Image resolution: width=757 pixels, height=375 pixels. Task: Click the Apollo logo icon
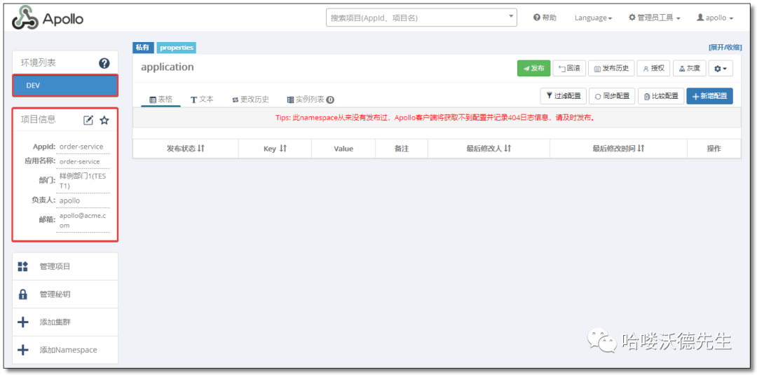pyautogui.click(x=26, y=19)
